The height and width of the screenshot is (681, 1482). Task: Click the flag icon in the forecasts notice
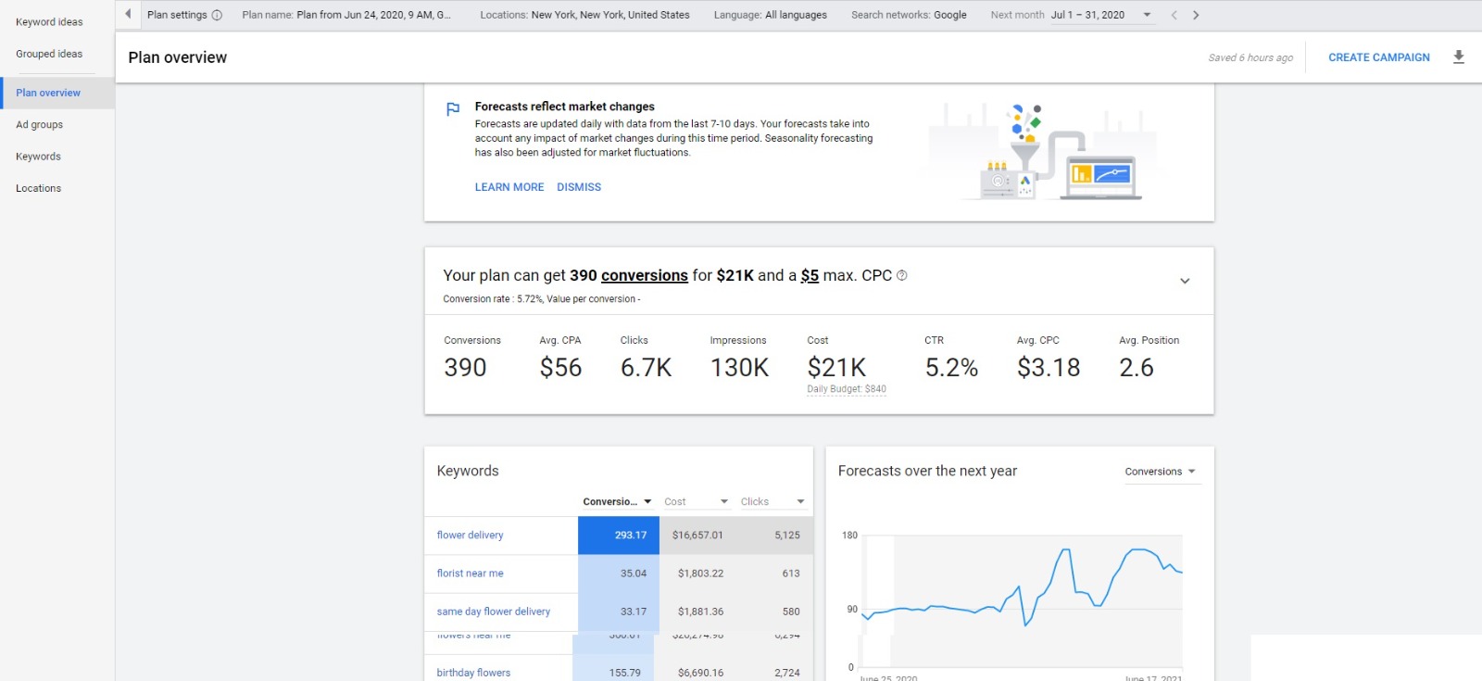(453, 109)
